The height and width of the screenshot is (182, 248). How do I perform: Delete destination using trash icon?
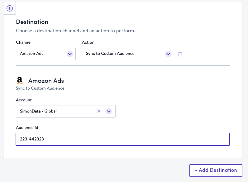pyautogui.click(x=180, y=54)
